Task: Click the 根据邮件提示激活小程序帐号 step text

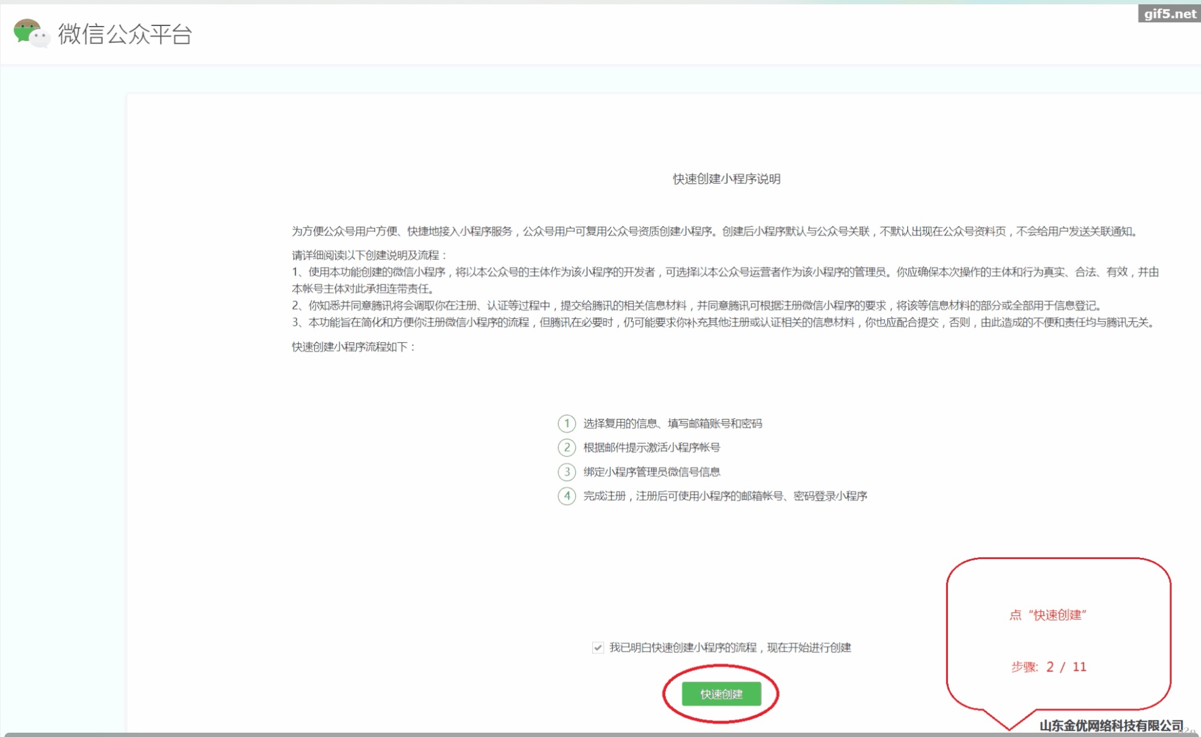Action: pos(651,448)
